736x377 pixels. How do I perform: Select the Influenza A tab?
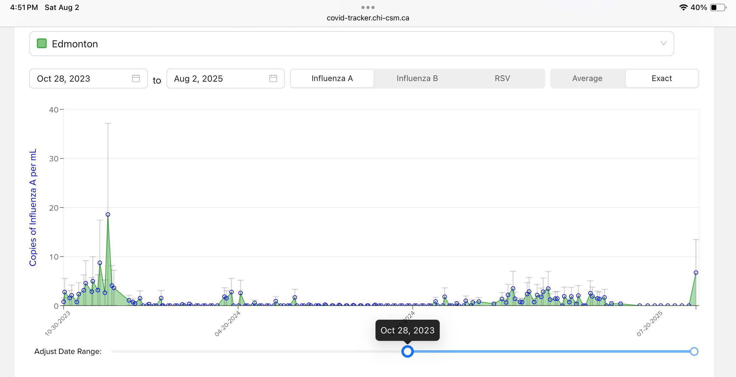pyautogui.click(x=332, y=79)
